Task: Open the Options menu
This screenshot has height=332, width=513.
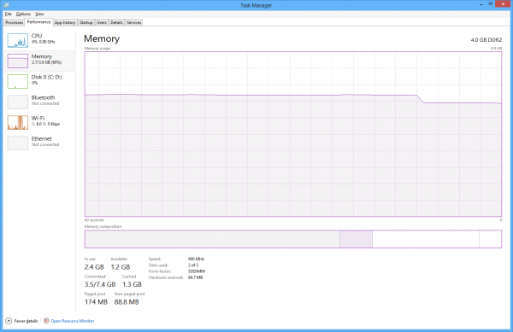Action: (23, 14)
